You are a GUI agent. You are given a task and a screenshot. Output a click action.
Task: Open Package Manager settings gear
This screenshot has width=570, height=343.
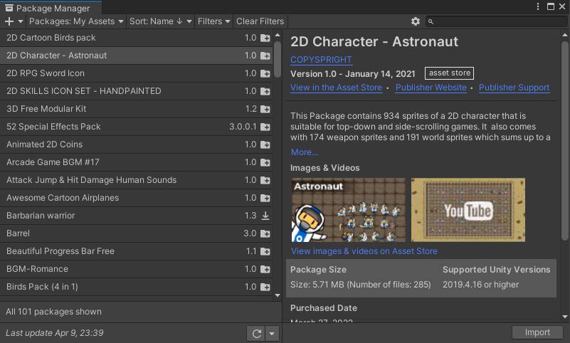click(416, 21)
